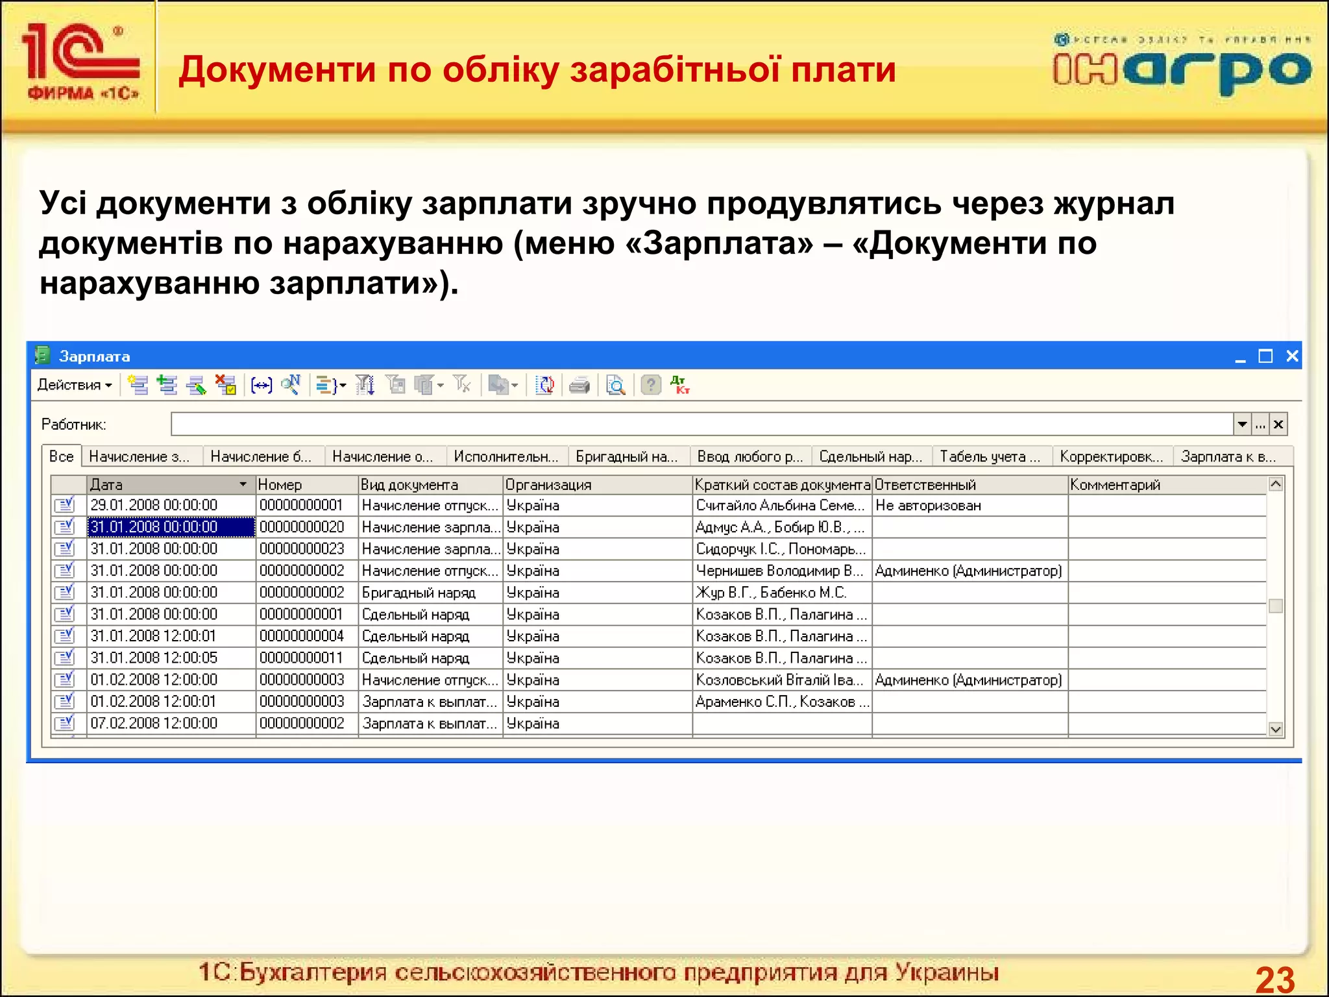Click the Организация column header
The image size is (1329, 997).
[598, 485]
